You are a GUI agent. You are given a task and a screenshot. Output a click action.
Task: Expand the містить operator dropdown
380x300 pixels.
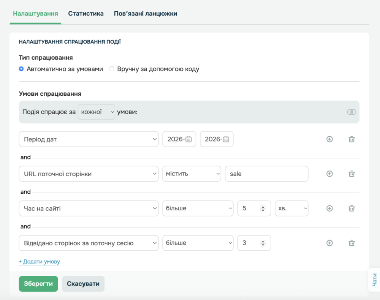tap(192, 174)
